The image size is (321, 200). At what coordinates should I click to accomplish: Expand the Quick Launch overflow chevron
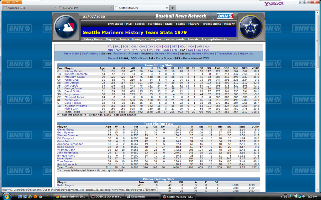click(47, 196)
